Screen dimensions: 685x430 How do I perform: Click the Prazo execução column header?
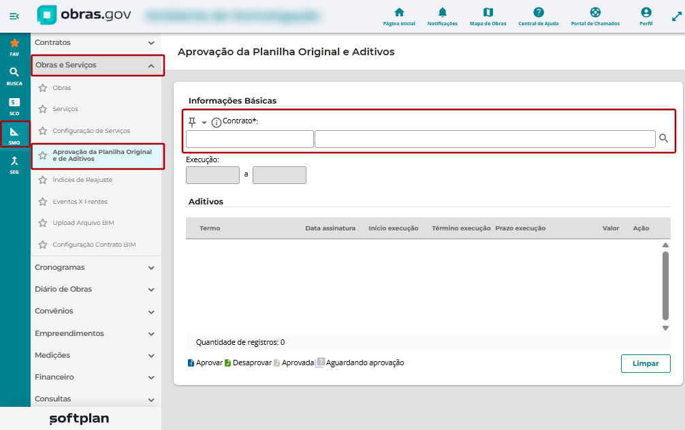click(520, 228)
